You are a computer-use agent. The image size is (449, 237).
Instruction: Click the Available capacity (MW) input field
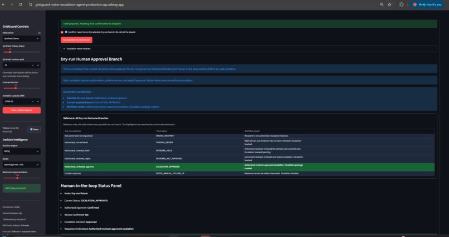point(16,102)
